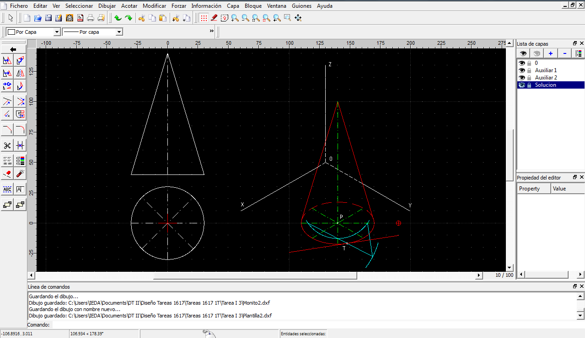Select the Move/Copy modify tool

tap(7, 61)
